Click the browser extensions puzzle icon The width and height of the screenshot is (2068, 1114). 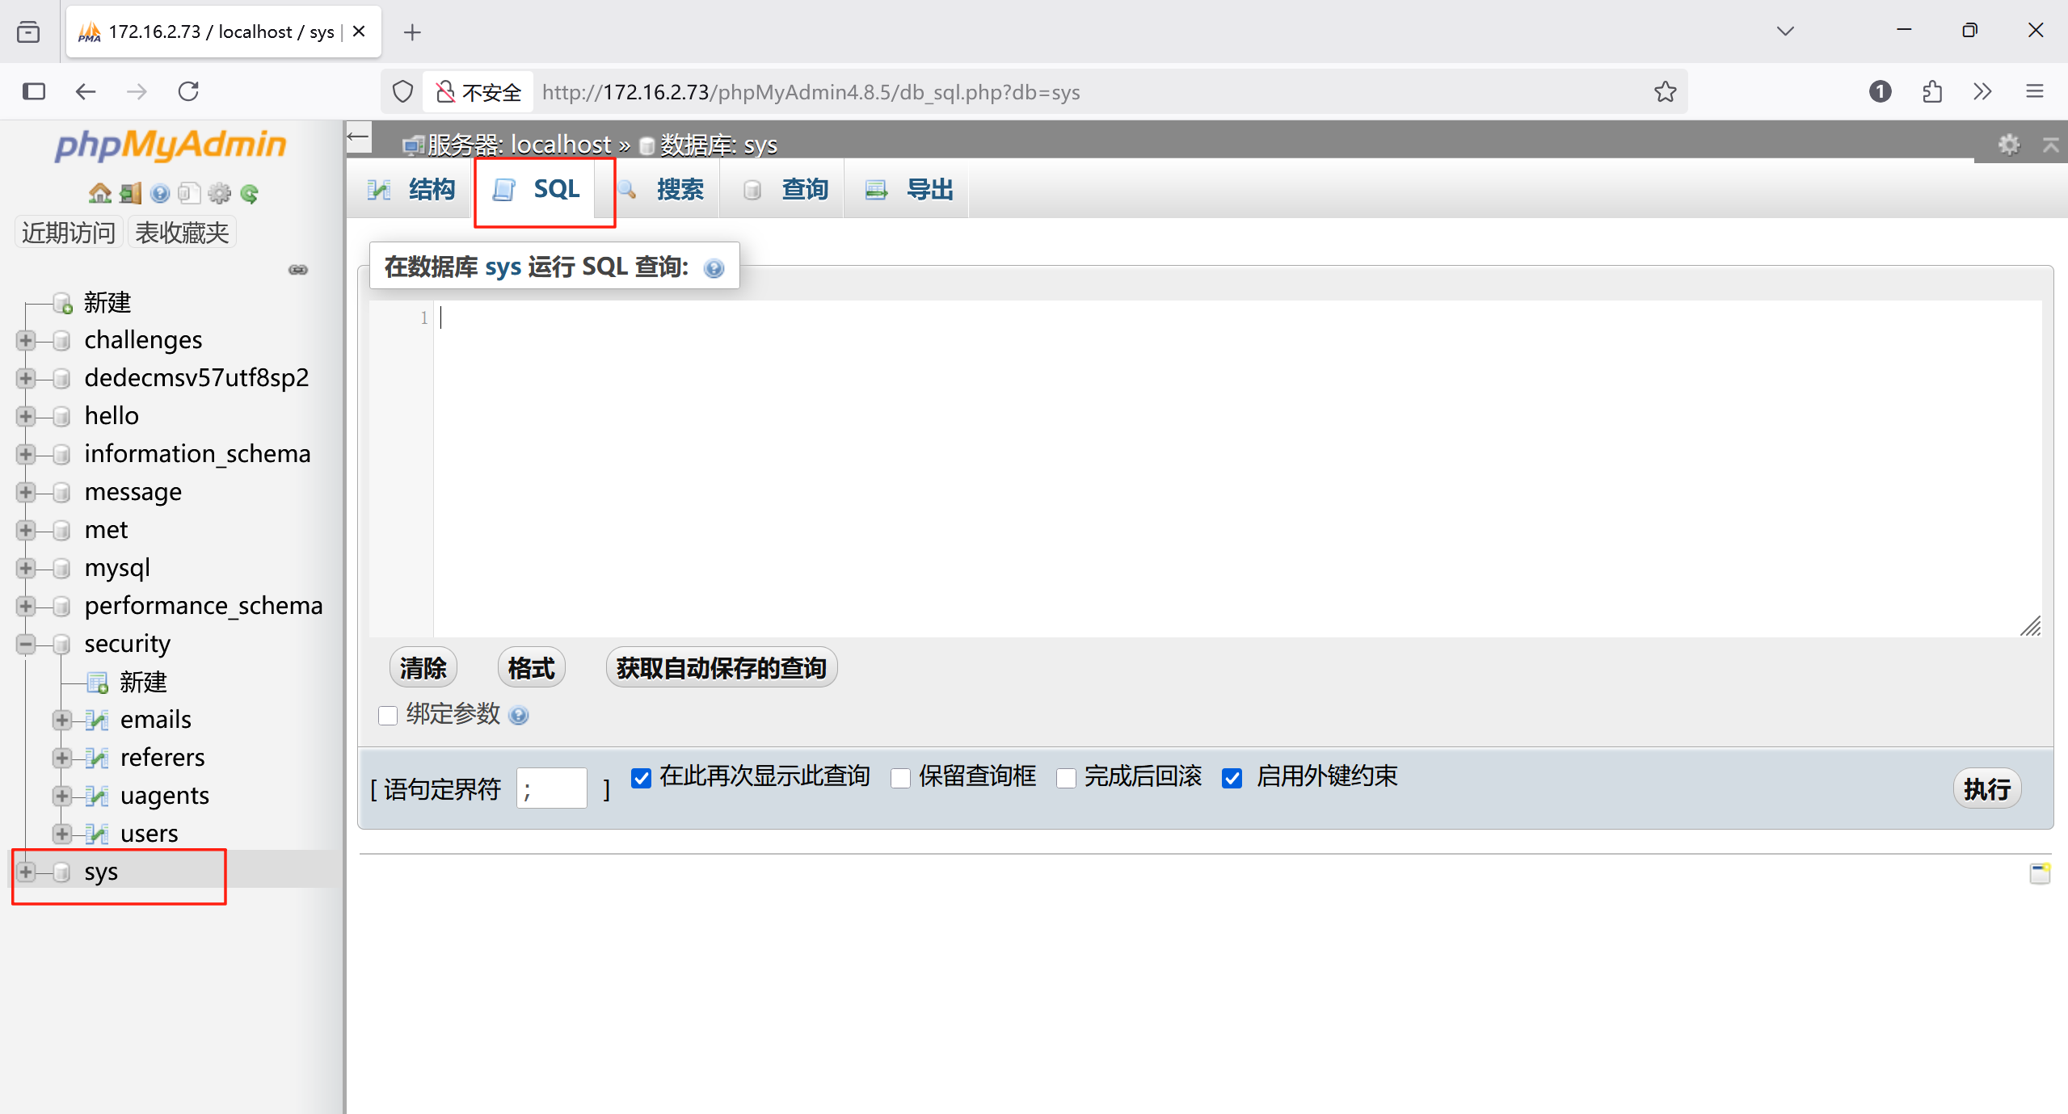point(1932,92)
